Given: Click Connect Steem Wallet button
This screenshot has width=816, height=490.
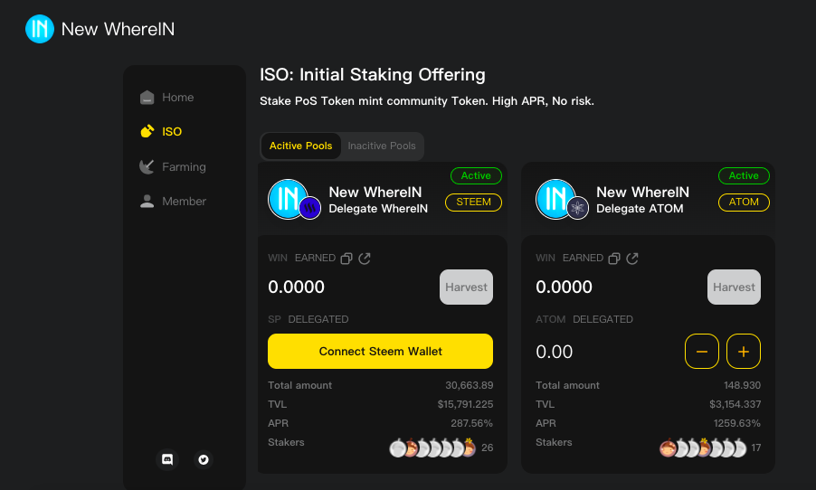Looking at the screenshot, I should point(381,351).
